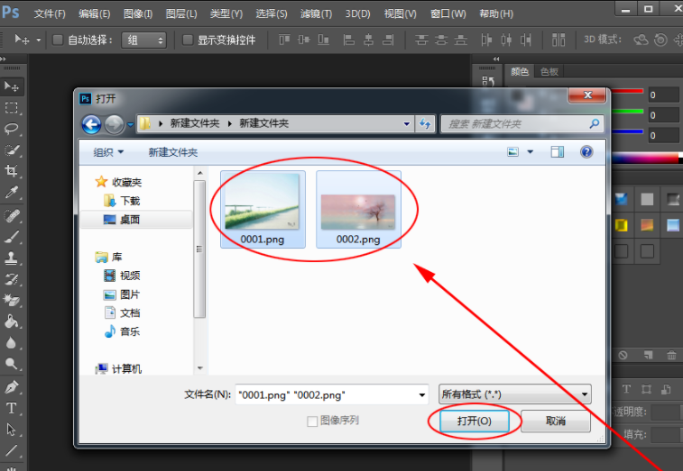Open the 组织 dropdown menu
The width and height of the screenshot is (683, 471).
pyautogui.click(x=108, y=152)
